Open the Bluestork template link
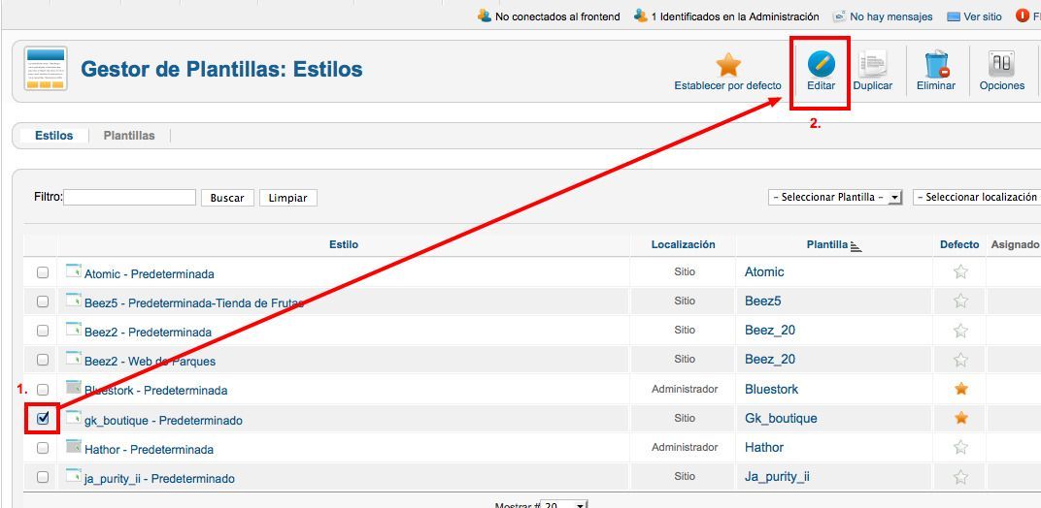The image size is (1041, 508). click(x=771, y=390)
